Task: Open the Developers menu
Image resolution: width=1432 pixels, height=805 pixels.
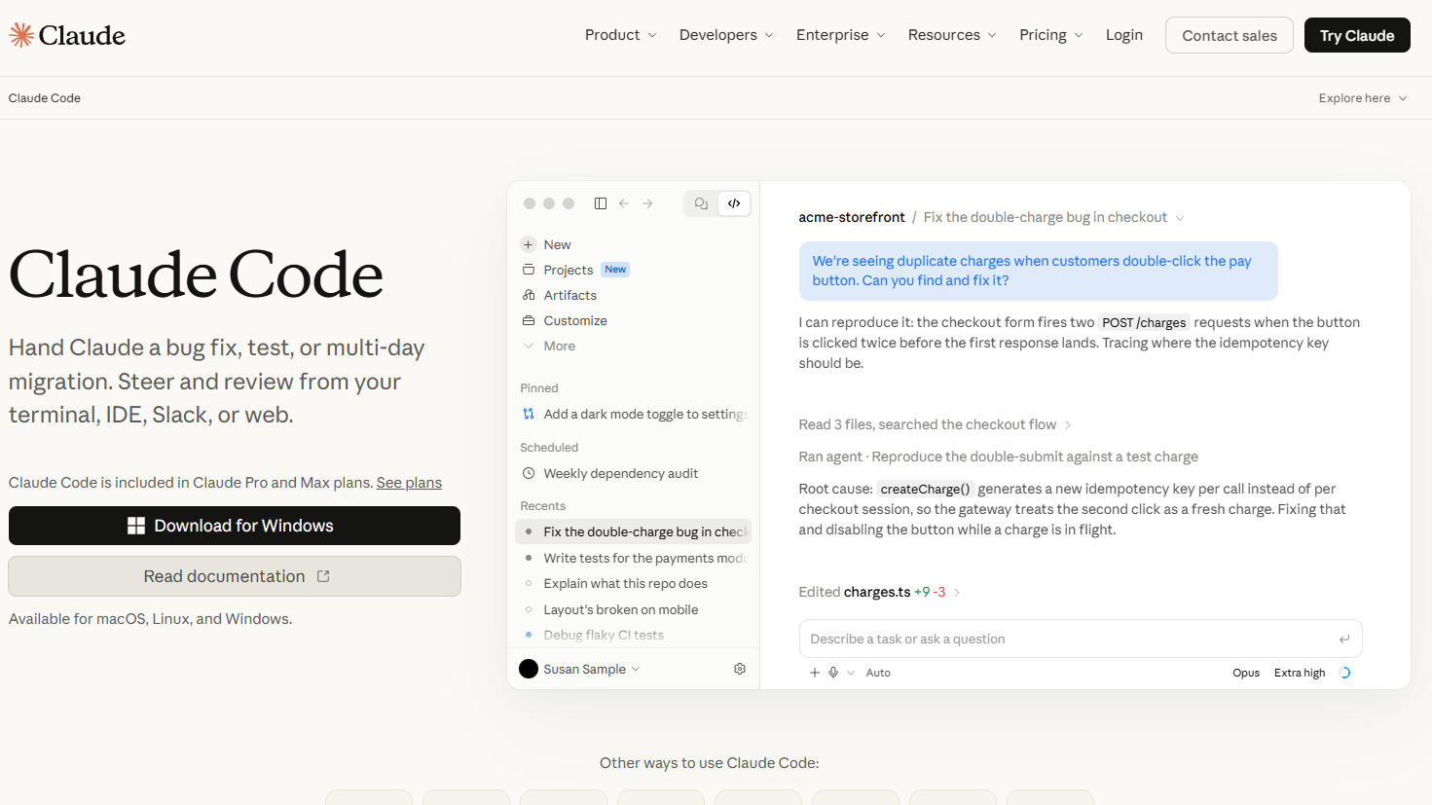Action: pyautogui.click(x=726, y=35)
